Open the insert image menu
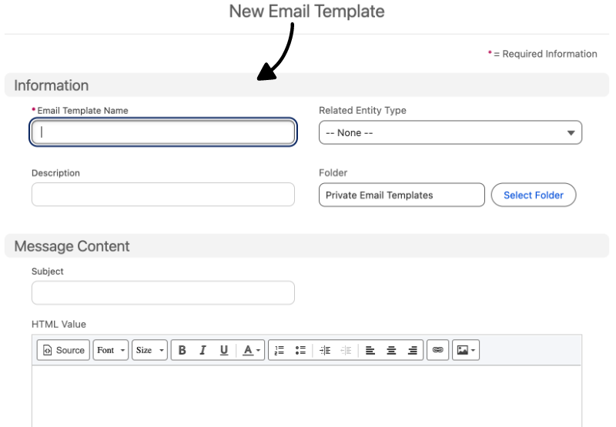The width and height of the screenshot is (616, 427). point(466,350)
